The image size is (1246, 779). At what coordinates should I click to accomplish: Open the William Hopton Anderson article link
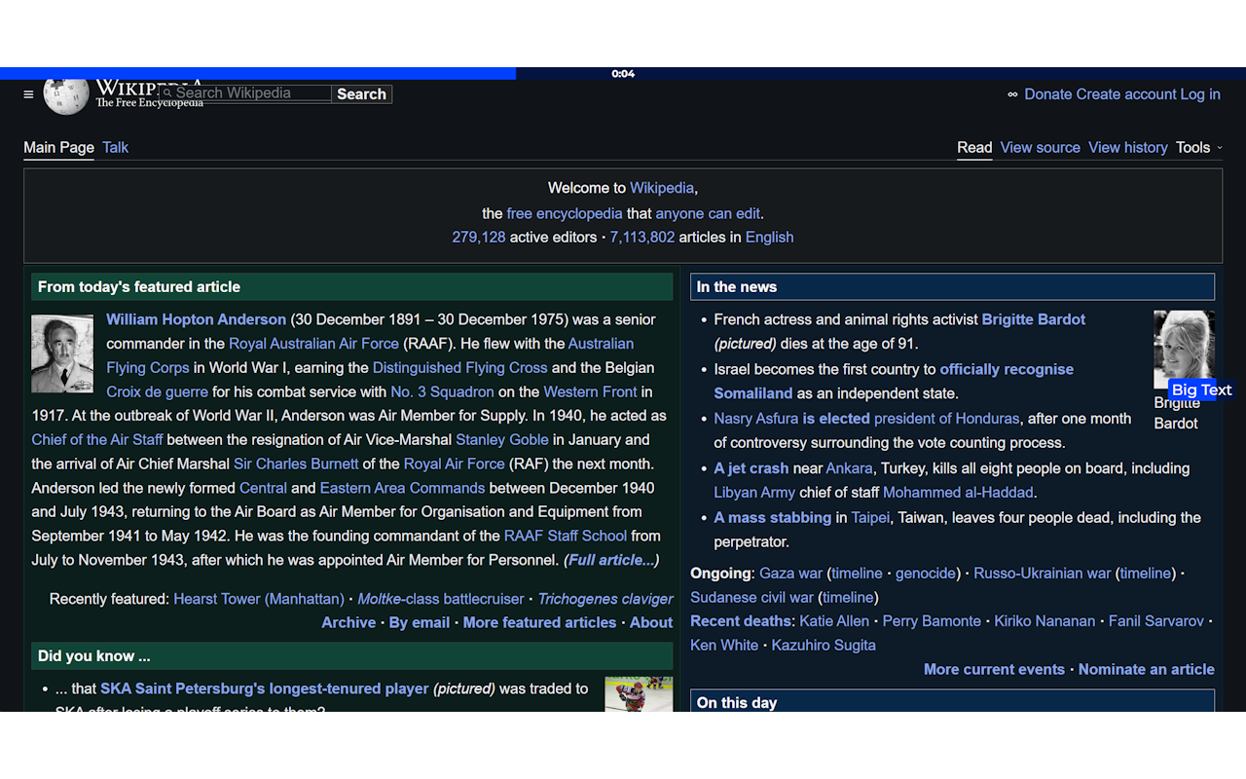coord(196,319)
